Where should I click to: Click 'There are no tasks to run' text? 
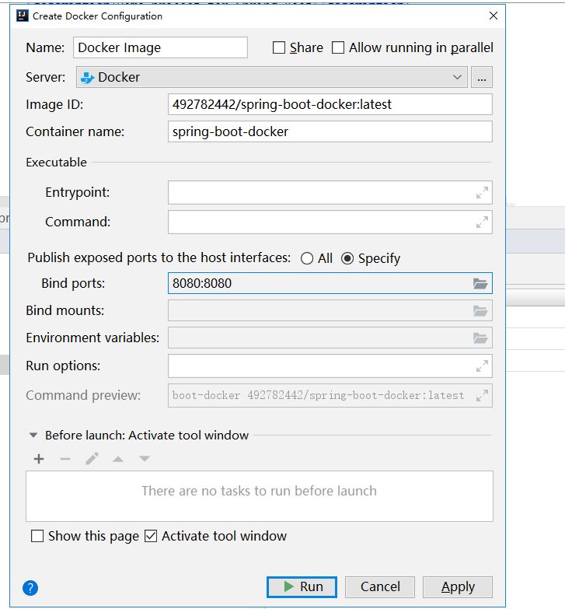pyautogui.click(x=260, y=491)
